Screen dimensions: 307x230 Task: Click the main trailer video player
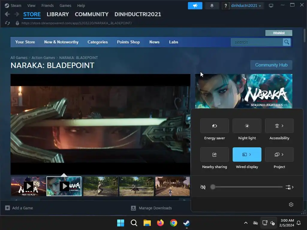click(100, 124)
